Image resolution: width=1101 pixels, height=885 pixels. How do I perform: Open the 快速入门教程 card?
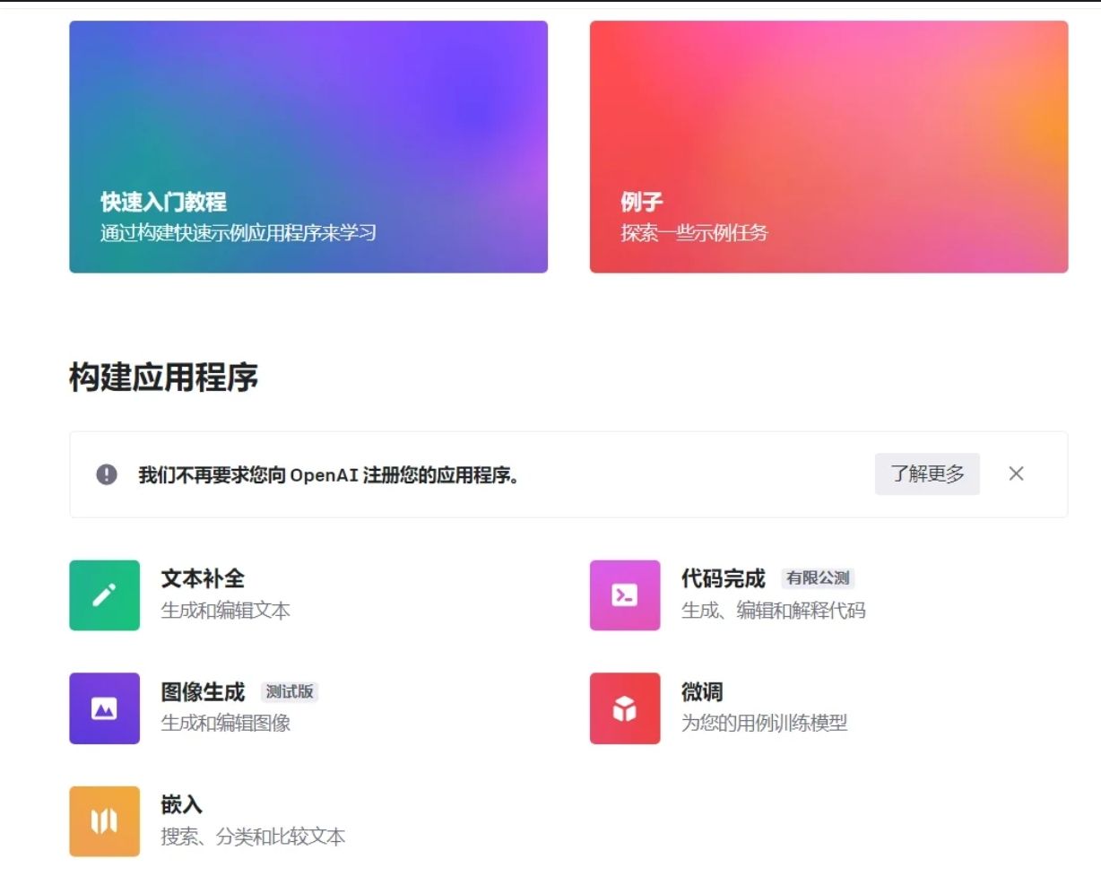pos(308,147)
